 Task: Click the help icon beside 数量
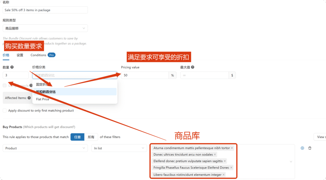(12, 67)
